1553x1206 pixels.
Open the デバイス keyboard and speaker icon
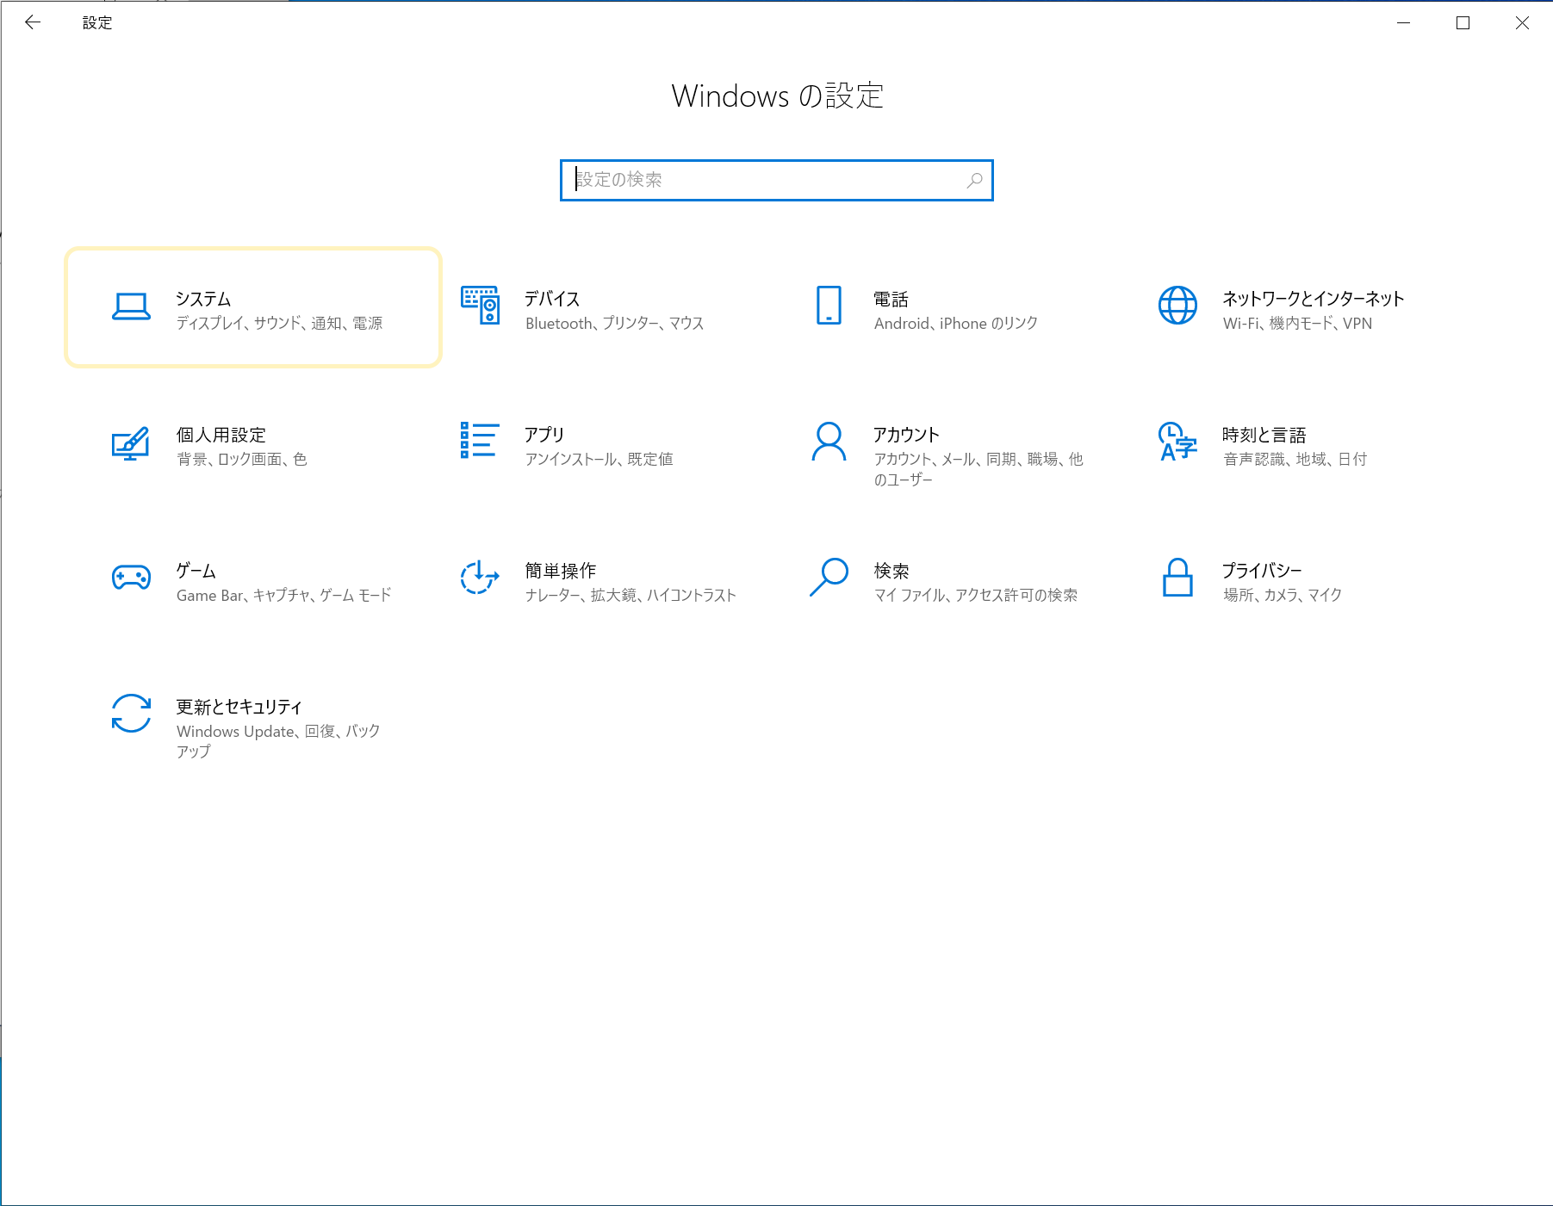pos(480,306)
